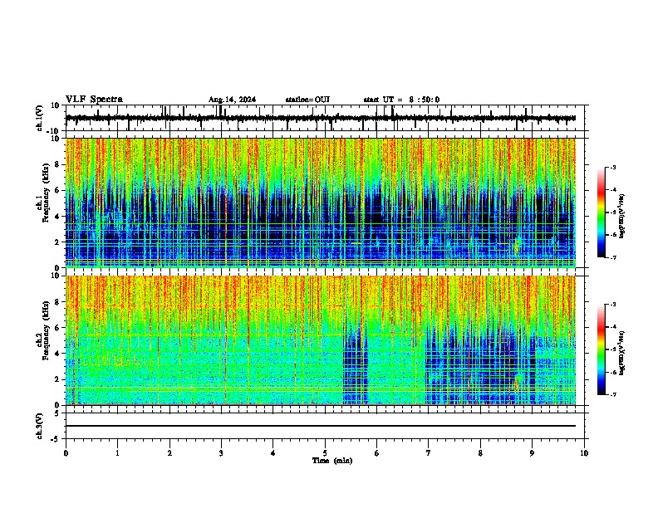Click the 'Time (min)' axis label
Screen dimensions: 658x508
[x=332, y=461]
